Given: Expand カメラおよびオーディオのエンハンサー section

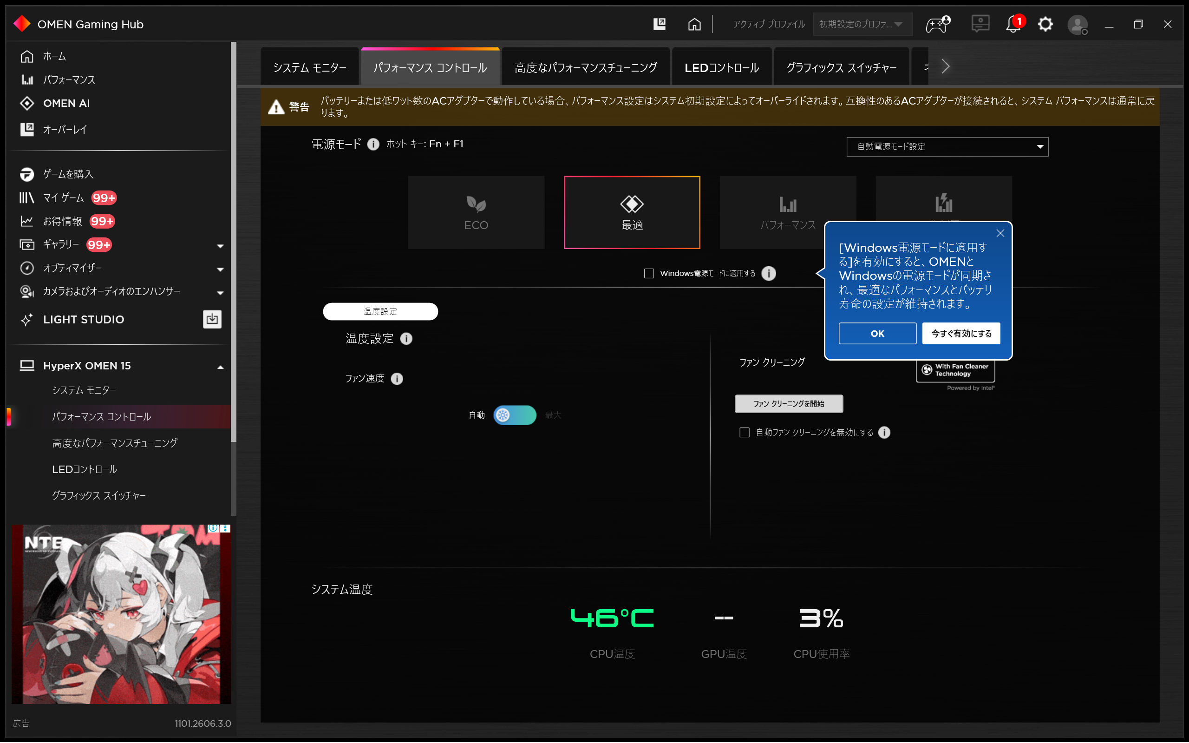Looking at the screenshot, I should [220, 292].
